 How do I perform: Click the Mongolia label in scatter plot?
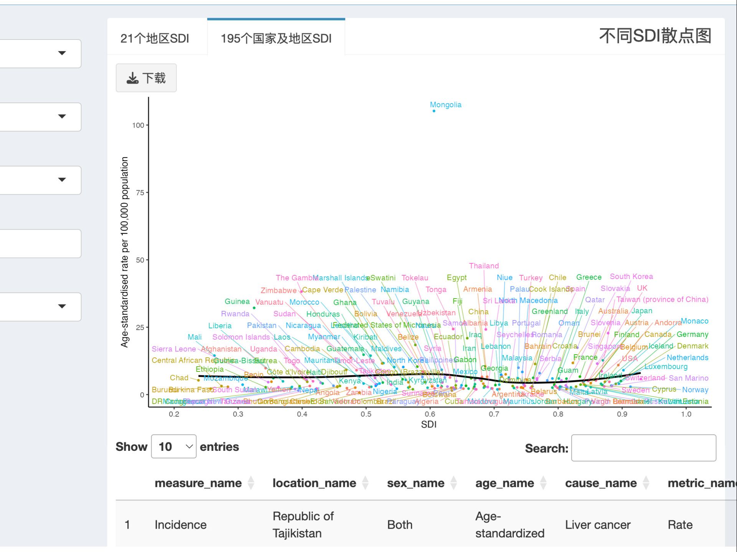click(445, 105)
